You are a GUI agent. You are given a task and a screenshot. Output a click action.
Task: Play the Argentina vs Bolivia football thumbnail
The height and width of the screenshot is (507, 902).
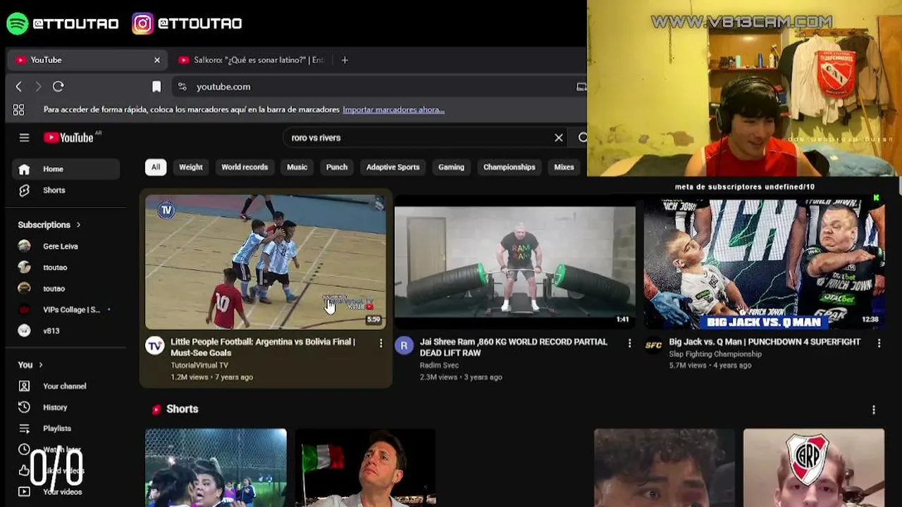coord(266,262)
